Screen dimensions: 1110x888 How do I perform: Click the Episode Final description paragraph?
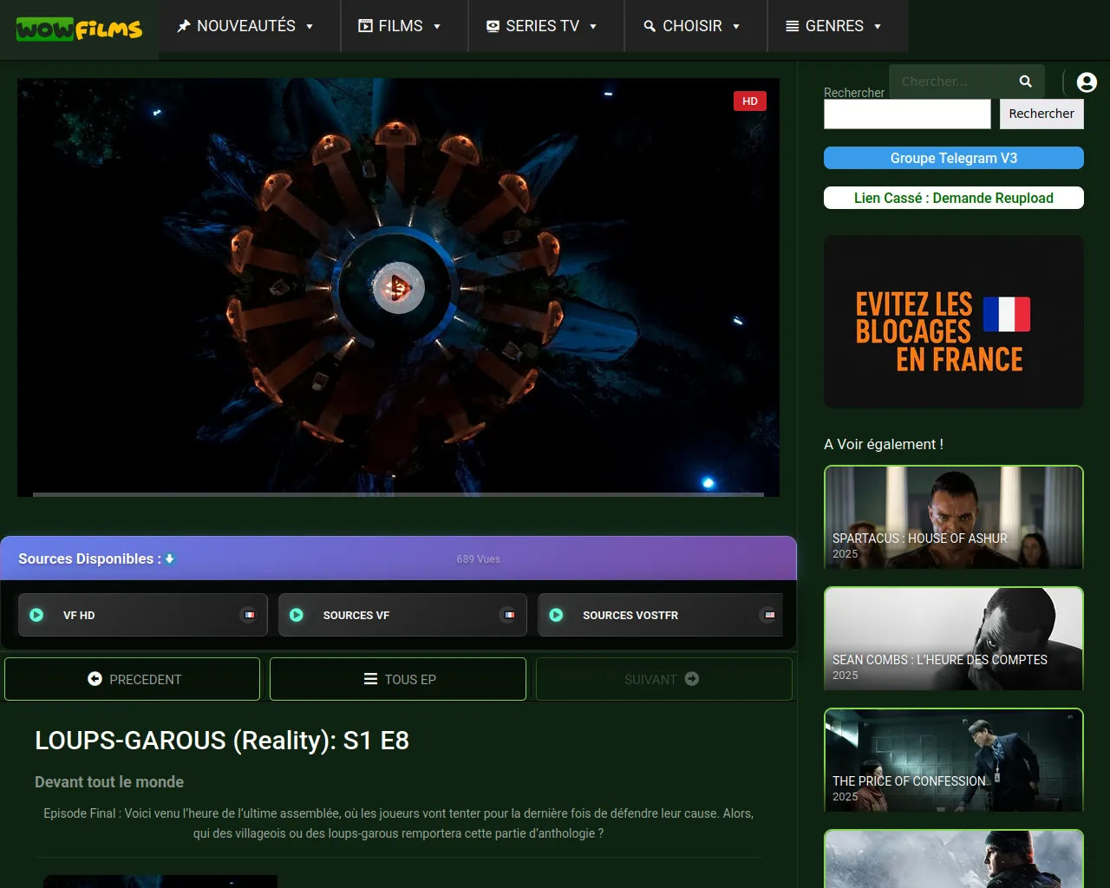tap(398, 823)
